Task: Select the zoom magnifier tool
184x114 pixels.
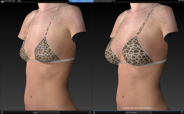Action: (13, 2)
